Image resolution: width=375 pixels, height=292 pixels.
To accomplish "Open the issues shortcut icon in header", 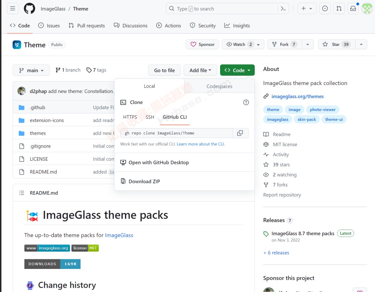I will pos(325,9).
